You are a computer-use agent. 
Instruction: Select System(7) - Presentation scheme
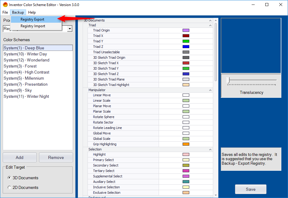click(x=38, y=84)
